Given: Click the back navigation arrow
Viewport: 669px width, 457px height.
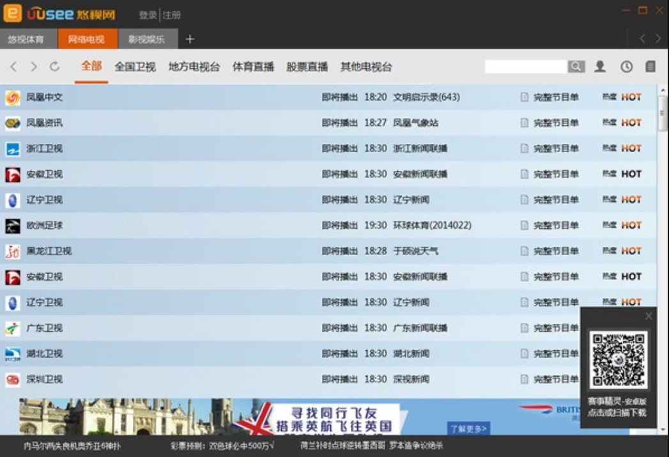Looking at the screenshot, I should [13, 66].
